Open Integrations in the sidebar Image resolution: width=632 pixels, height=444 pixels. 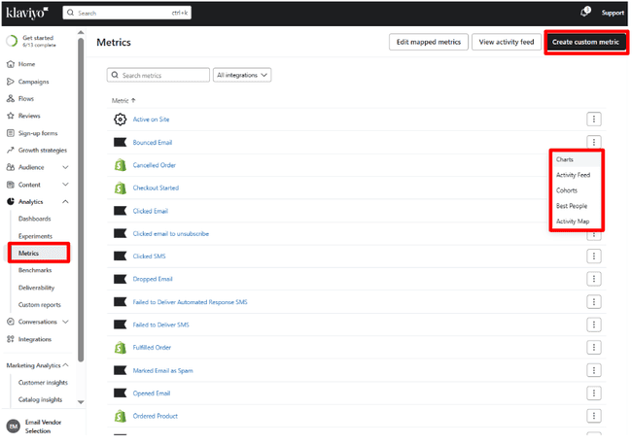[36, 339]
